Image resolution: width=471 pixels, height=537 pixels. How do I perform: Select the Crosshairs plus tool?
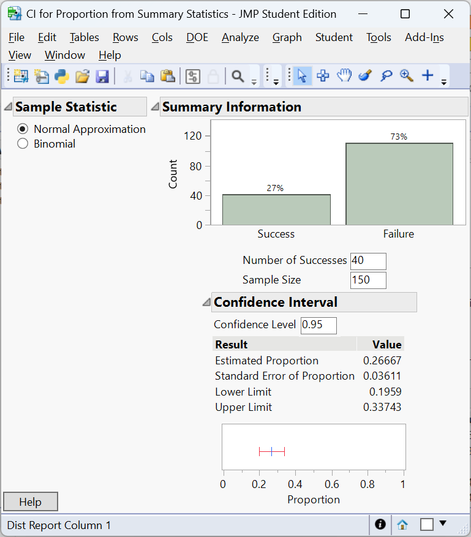point(428,76)
